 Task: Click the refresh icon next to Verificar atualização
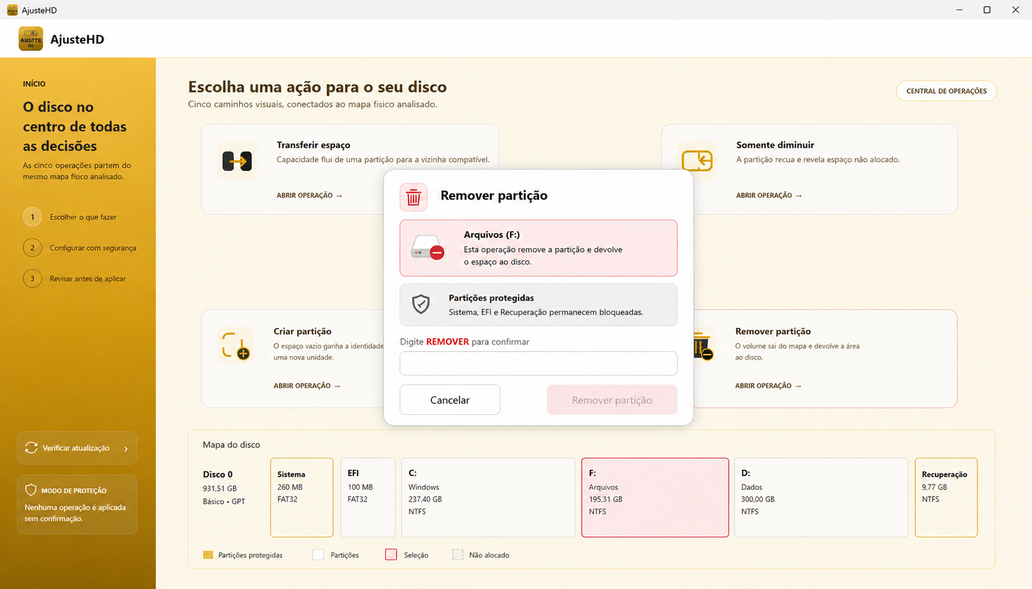coord(31,448)
